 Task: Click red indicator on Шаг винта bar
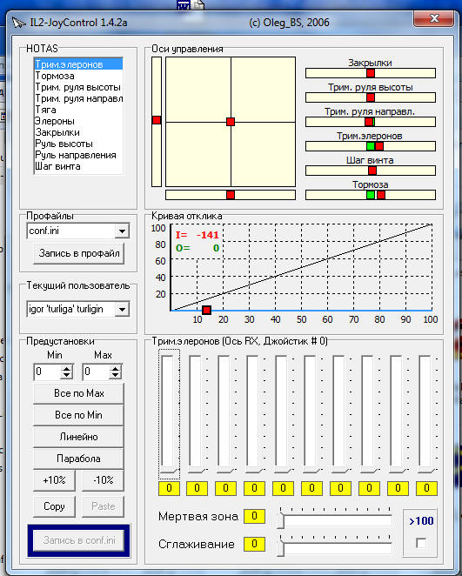coord(372,171)
